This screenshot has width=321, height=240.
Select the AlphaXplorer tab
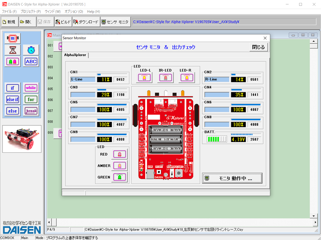(75, 55)
